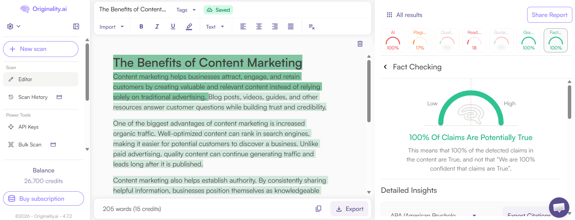Click the "Detailed Insights" heading
Image resolution: width=575 pixels, height=220 pixels.
(x=409, y=190)
